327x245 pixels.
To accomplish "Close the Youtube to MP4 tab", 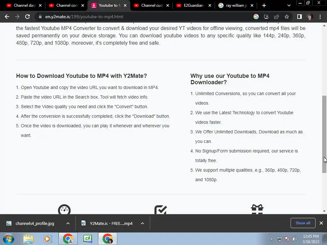I will [125, 5].
